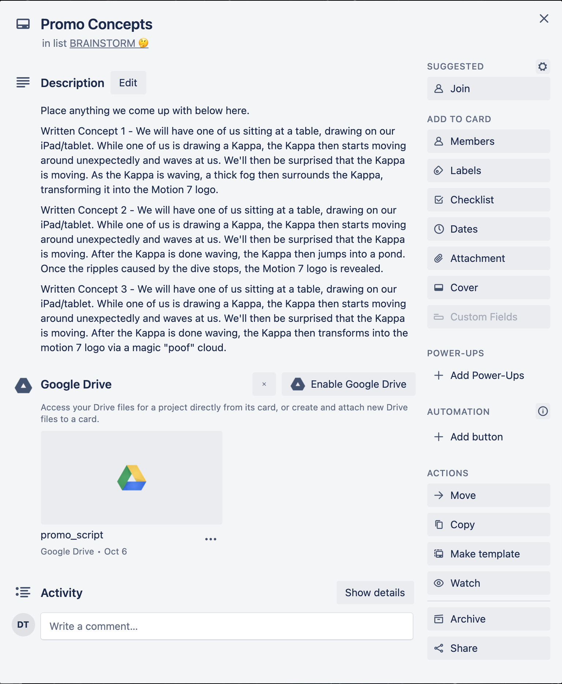Toggle Watch on this card
This screenshot has height=684, width=562.
point(488,583)
